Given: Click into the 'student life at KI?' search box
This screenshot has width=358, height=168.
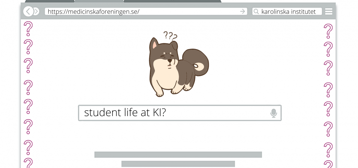Looking at the screenshot, I should pos(180,113).
